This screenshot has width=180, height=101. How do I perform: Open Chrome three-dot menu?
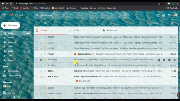(x=177, y=4)
